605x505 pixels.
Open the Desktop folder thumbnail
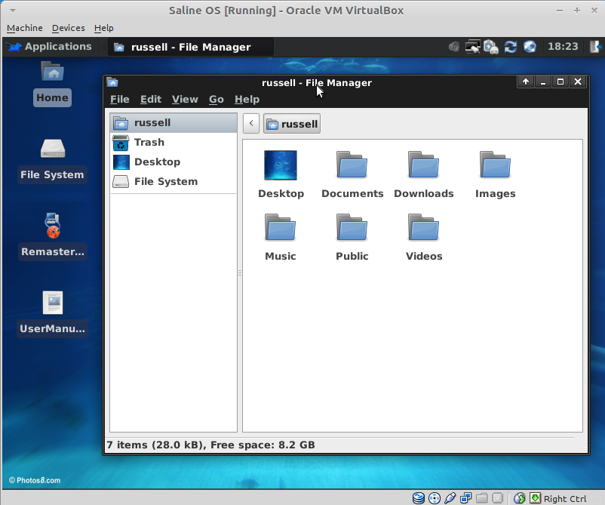point(280,165)
